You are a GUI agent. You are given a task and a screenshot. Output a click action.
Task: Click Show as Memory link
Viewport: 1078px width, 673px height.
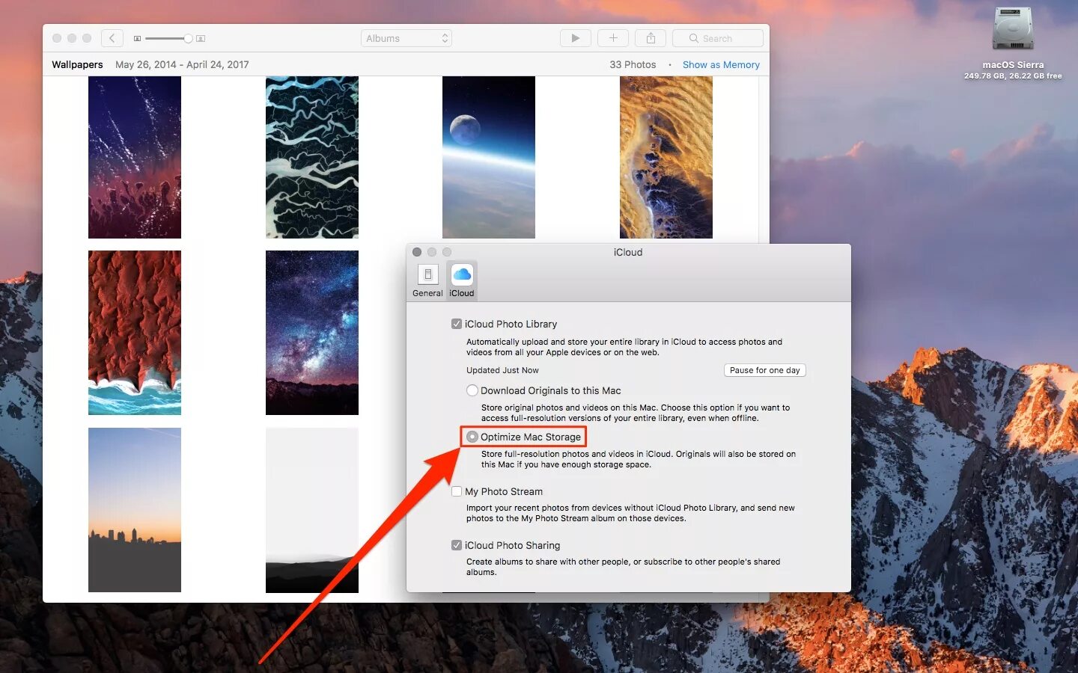click(721, 65)
